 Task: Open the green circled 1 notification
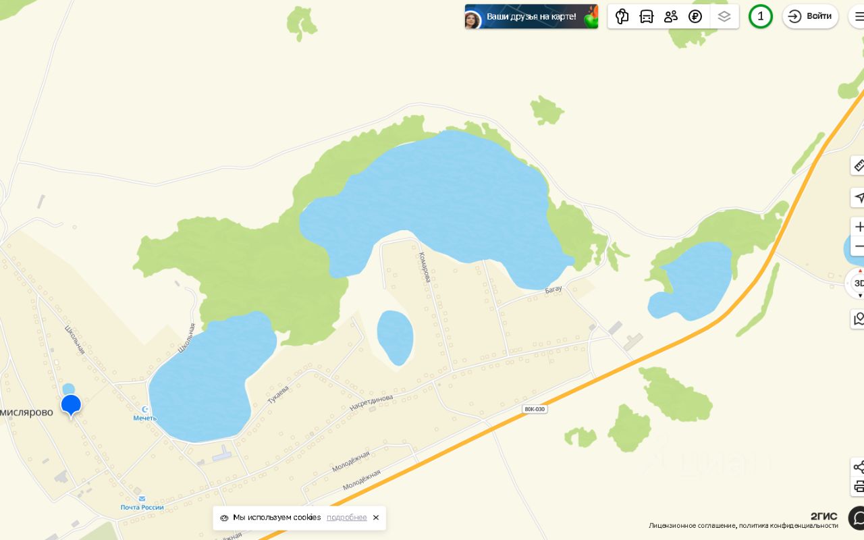pos(761,16)
